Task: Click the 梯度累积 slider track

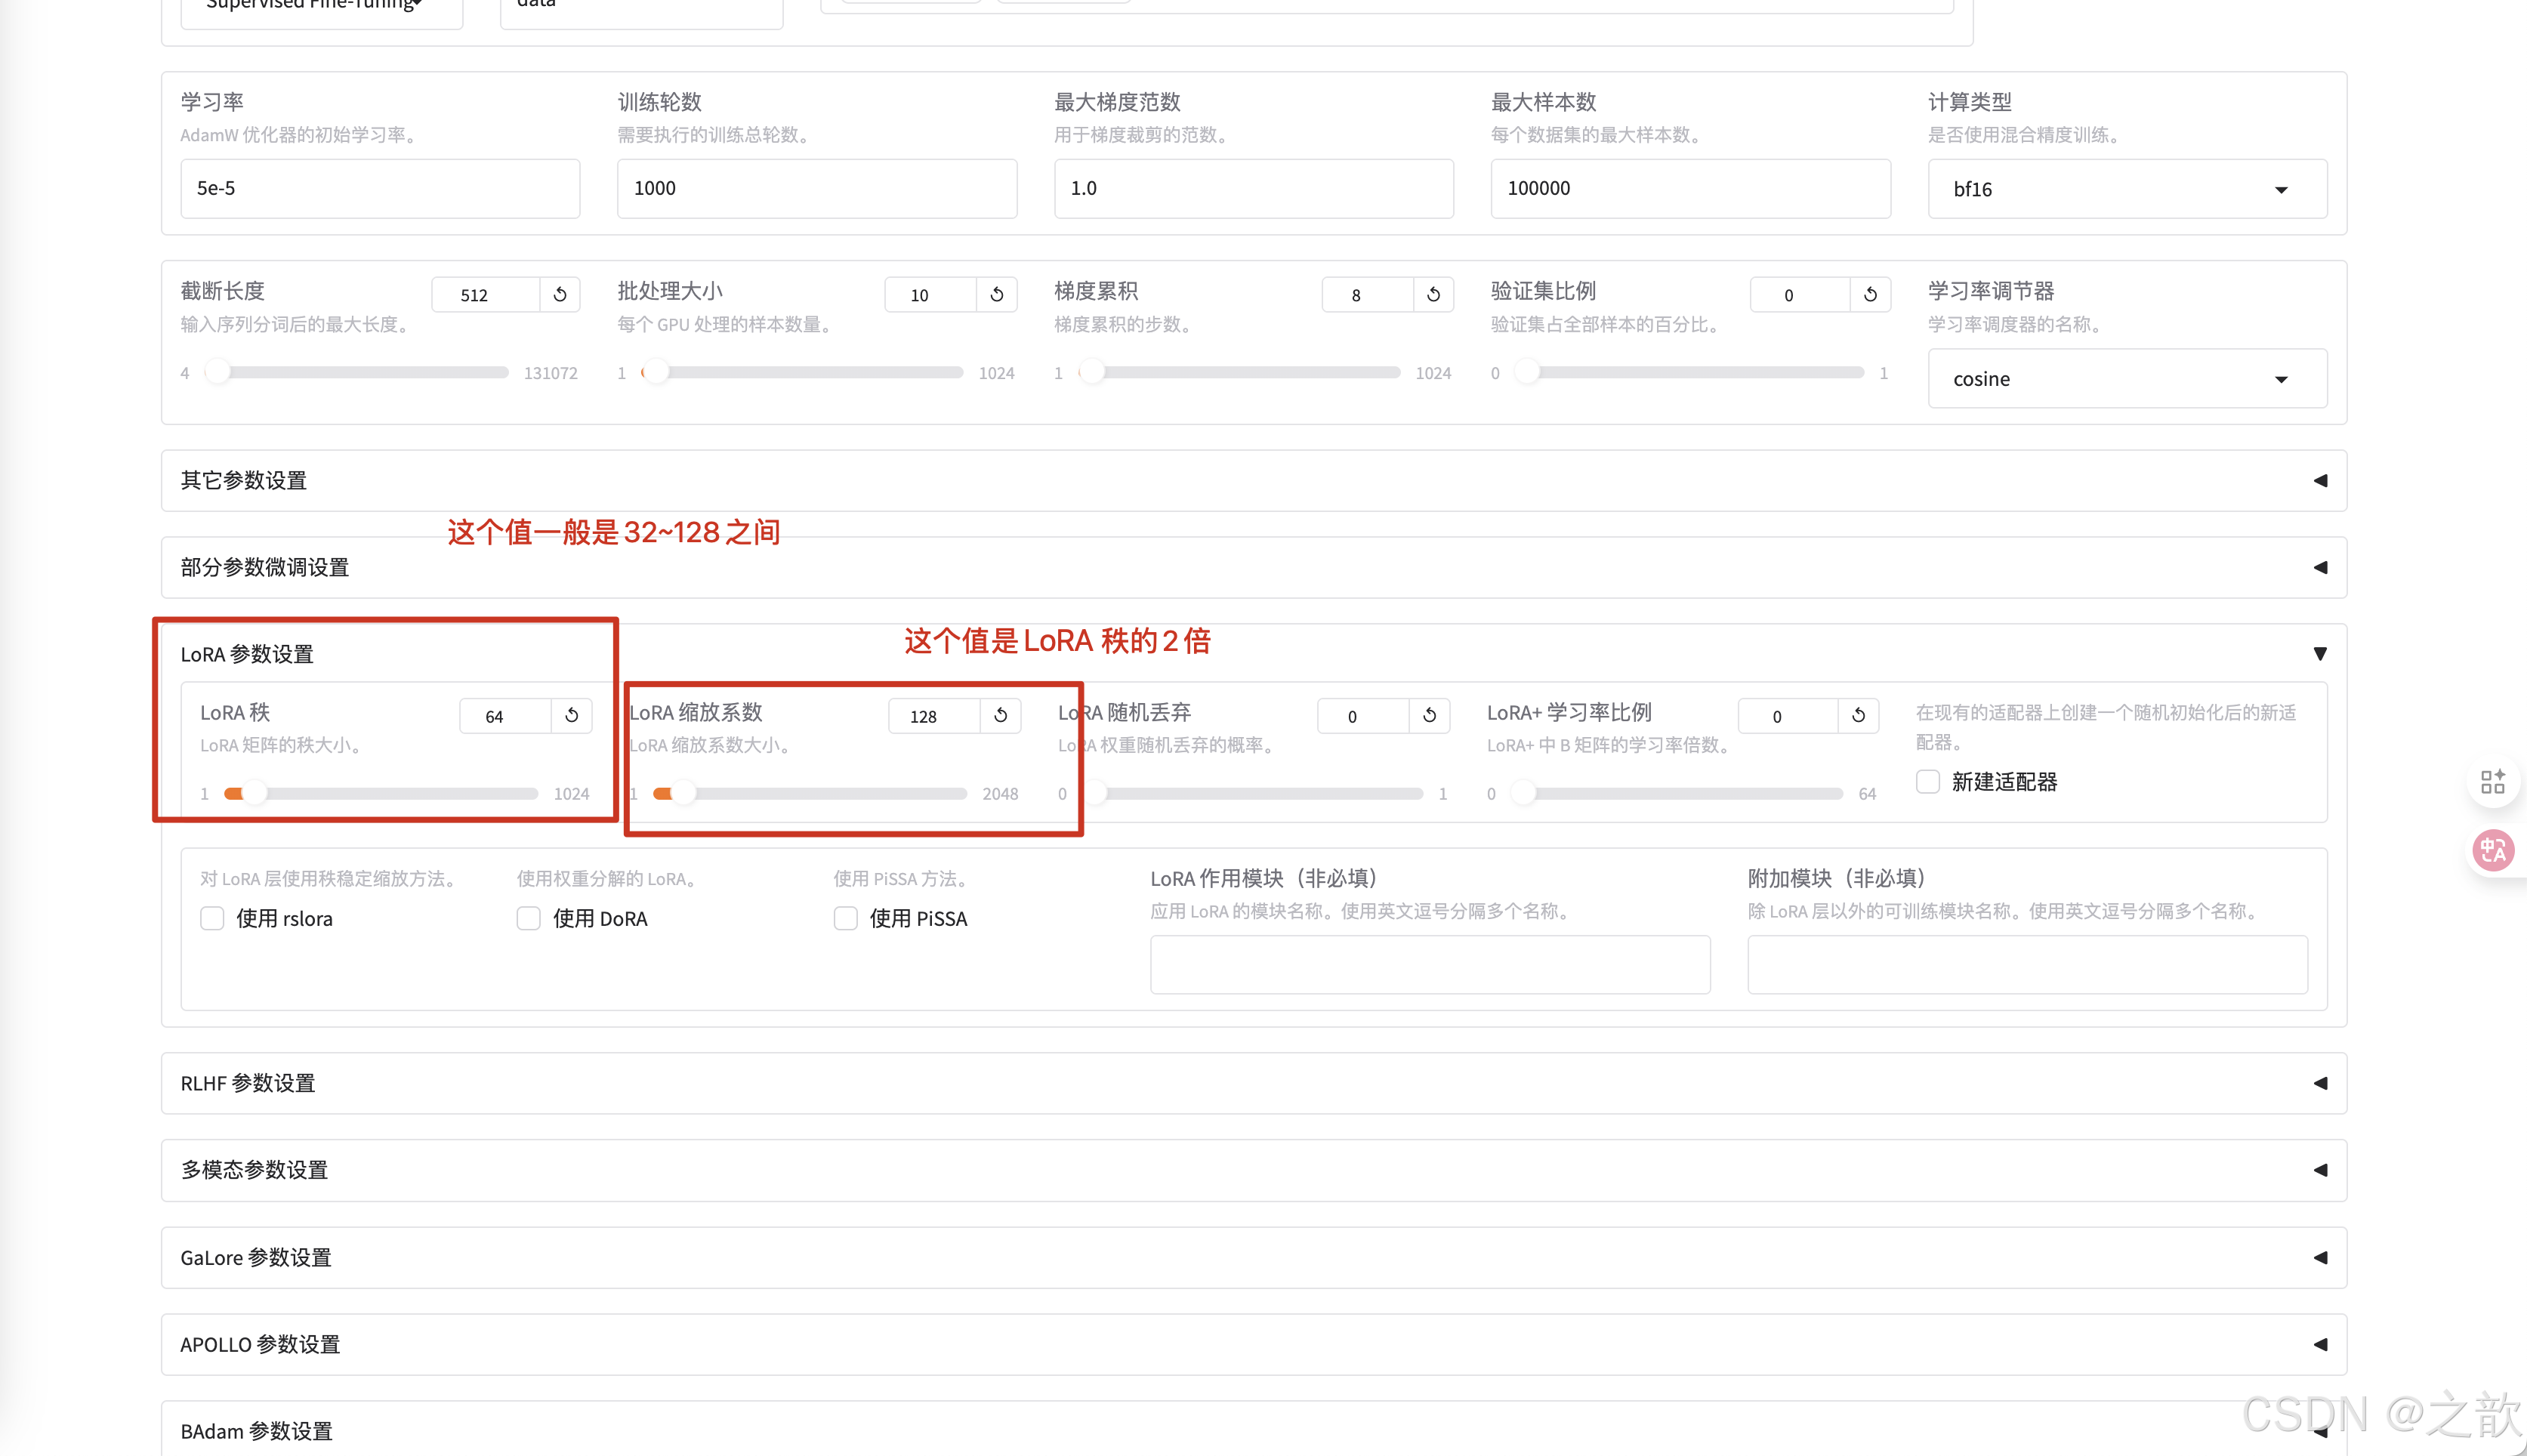Action: [1240, 373]
